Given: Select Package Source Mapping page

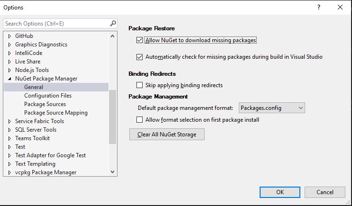Looking at the screenshot, I should click(56, 113).
